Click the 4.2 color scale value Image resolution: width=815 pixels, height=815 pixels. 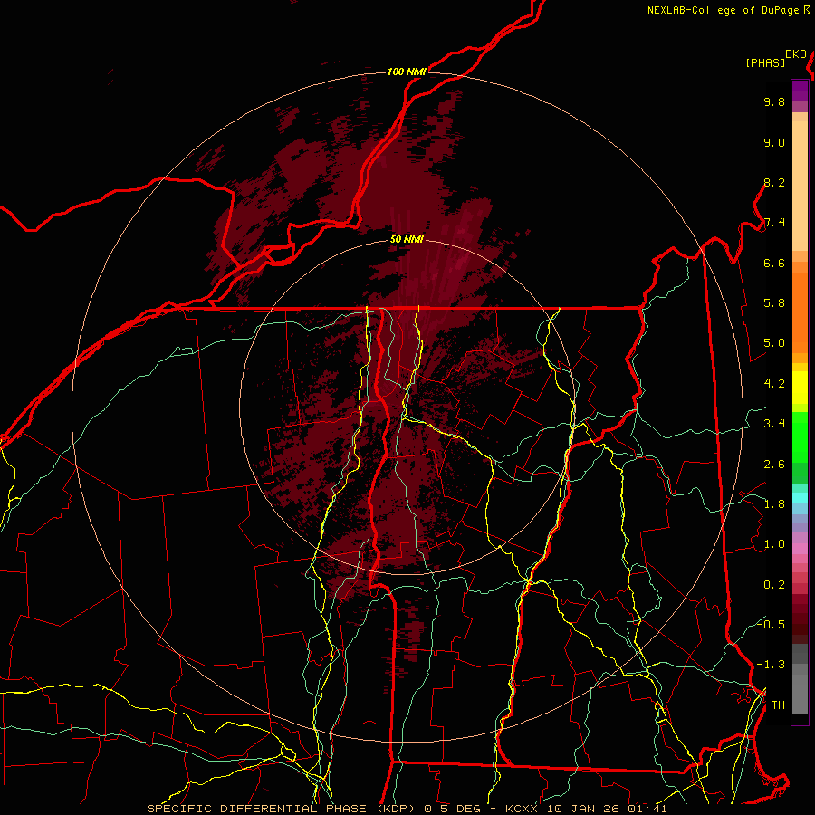tap(774, 384)
